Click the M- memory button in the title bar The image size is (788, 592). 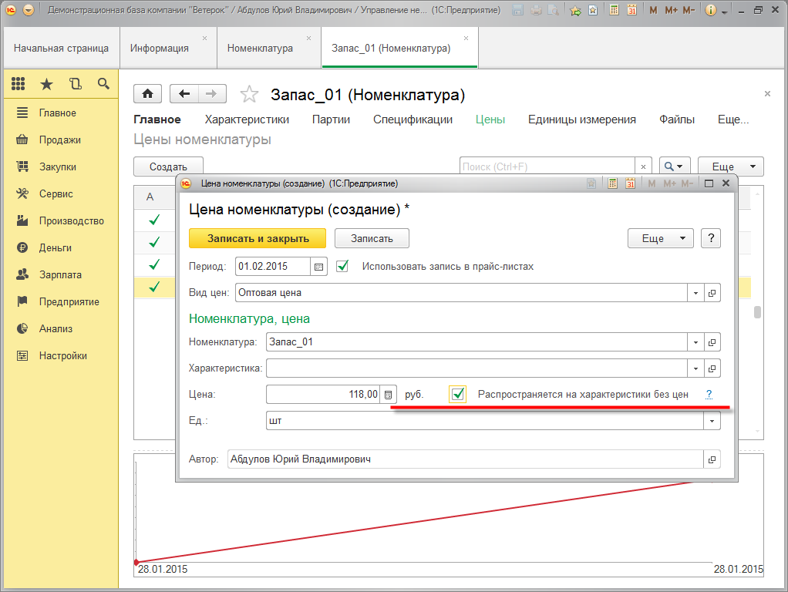point(689,10)
